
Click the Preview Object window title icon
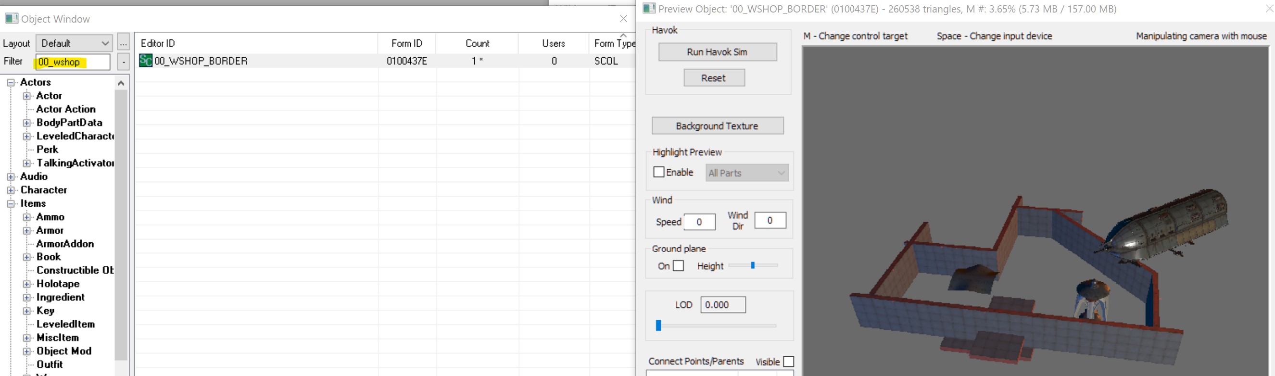click(649, 8)
